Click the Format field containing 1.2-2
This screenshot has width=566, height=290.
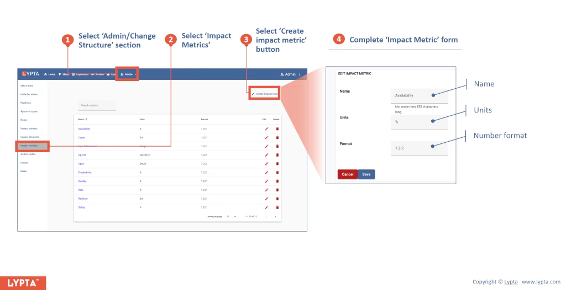(419, 148)
